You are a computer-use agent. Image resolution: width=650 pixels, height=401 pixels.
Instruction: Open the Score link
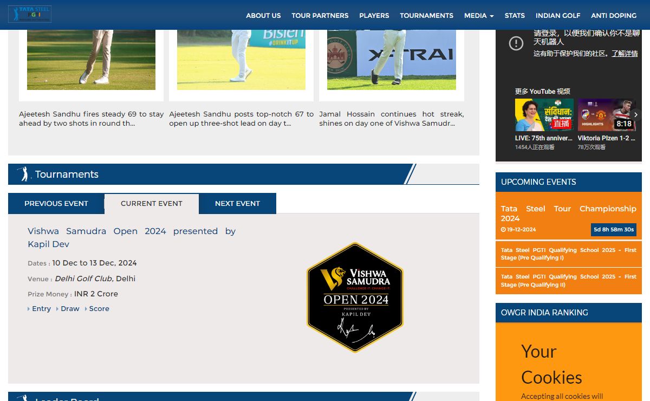pos(99,309)
